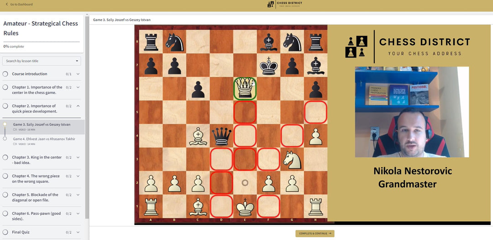Collapse Chapter 2 quick piece development
The width and height of the screenshot is (493, 240).
click(x=78, y=106)
